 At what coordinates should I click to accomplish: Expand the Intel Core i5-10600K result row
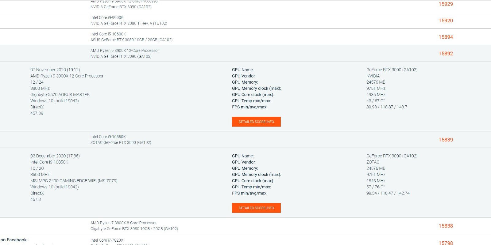[x=245, y=37]
